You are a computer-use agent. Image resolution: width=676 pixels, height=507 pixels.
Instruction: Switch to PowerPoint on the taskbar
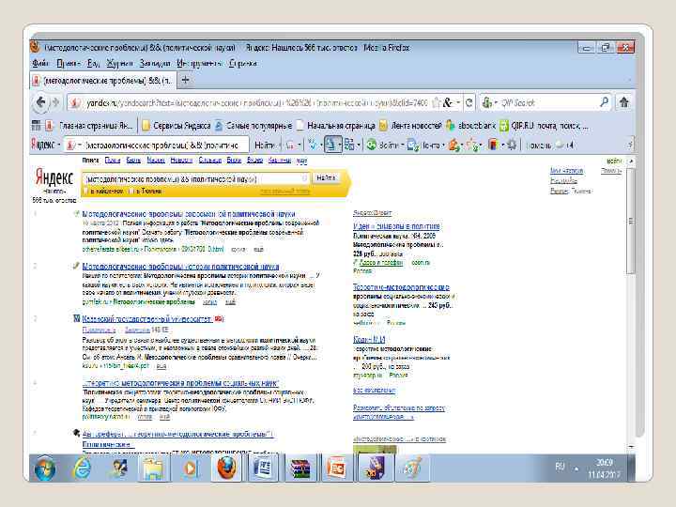pyautogui.click(x=337, y=469)
